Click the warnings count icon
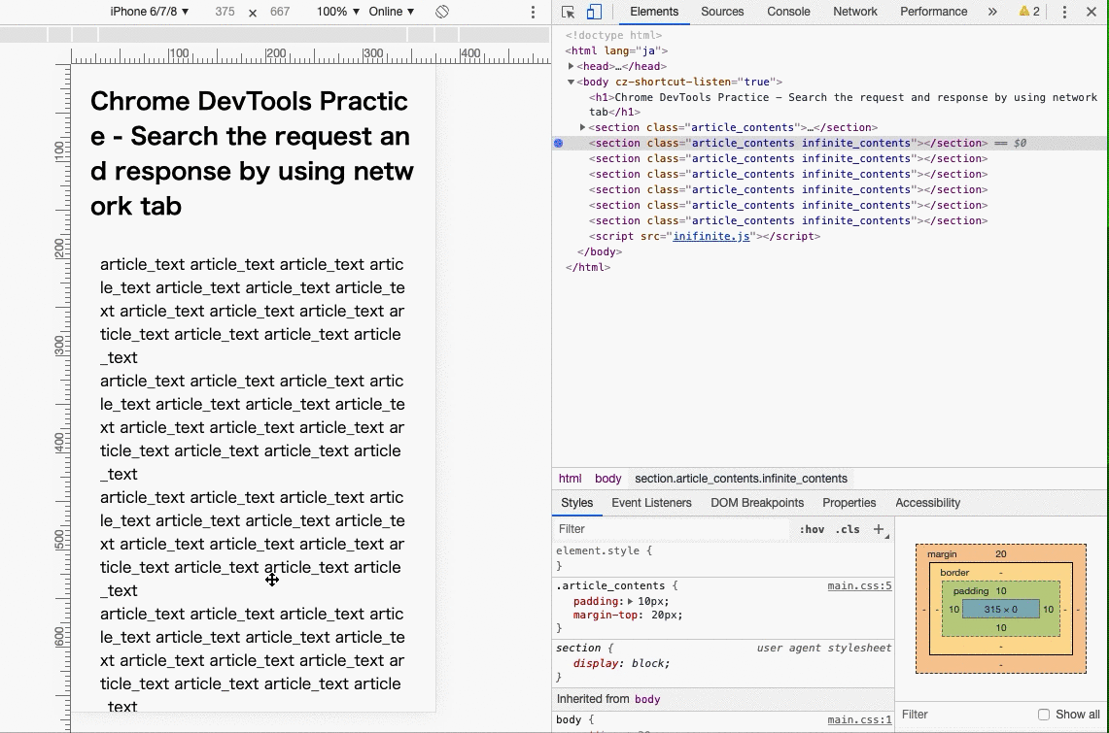Viewport: 1109px width, 733px height. tap(1028, 12)
